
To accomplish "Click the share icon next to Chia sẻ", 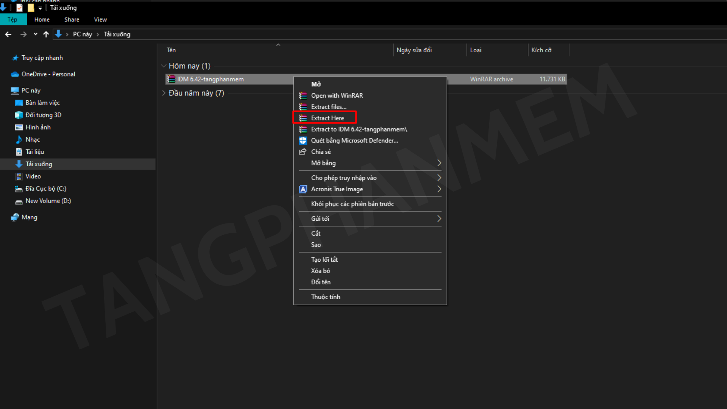I will click(303, 151).
